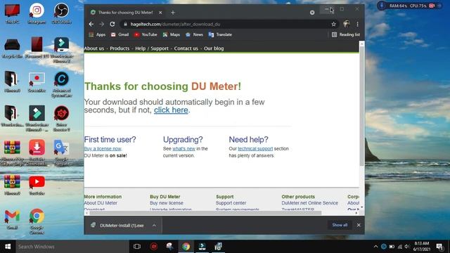Open Instagram desktop shortcut
Screen dimensions: 450x253
[x=37, y=13]
